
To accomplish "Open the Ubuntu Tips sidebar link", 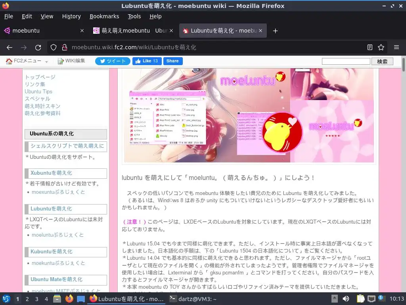I will (x=38, y=92).
